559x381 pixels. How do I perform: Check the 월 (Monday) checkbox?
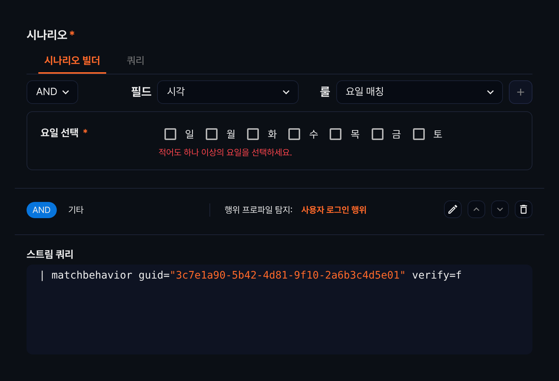(212, 134)
